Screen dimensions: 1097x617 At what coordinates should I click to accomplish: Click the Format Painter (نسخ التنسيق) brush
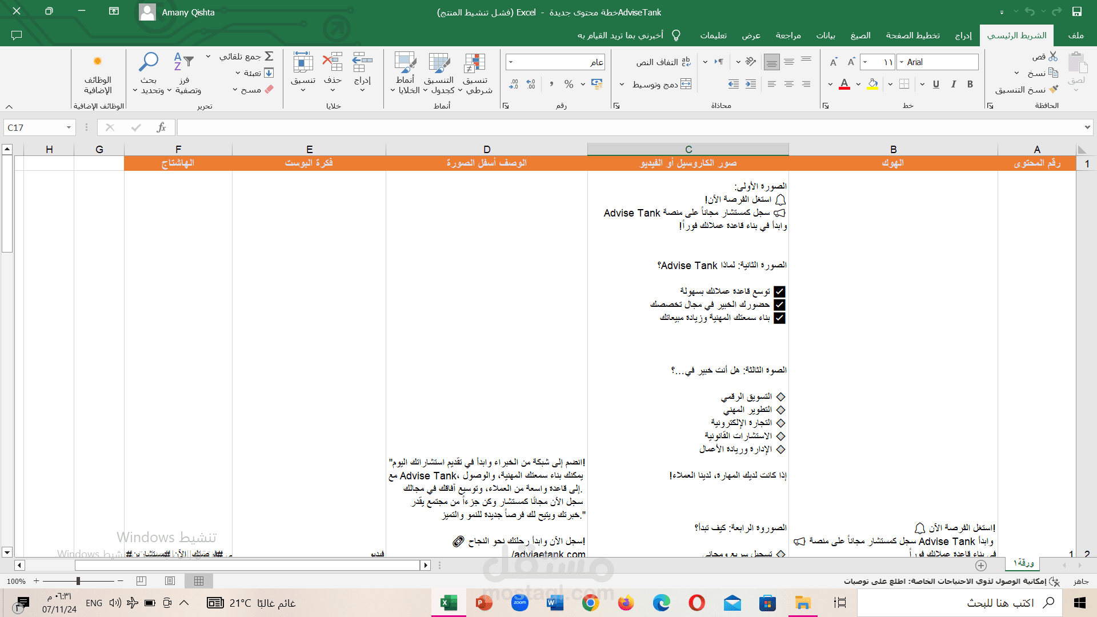[1054, 89]
